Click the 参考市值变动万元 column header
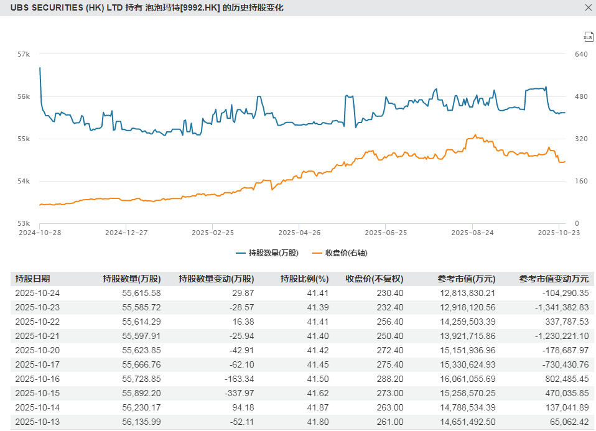Viewport: 596px width, 431px height. coord(554,279)
